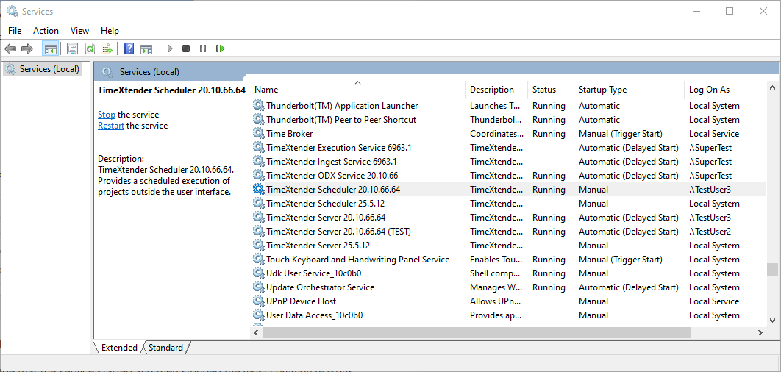Viewport: 781px width, 372px height.
Task: Click the Restart the service link
Action: click(111, 126)
